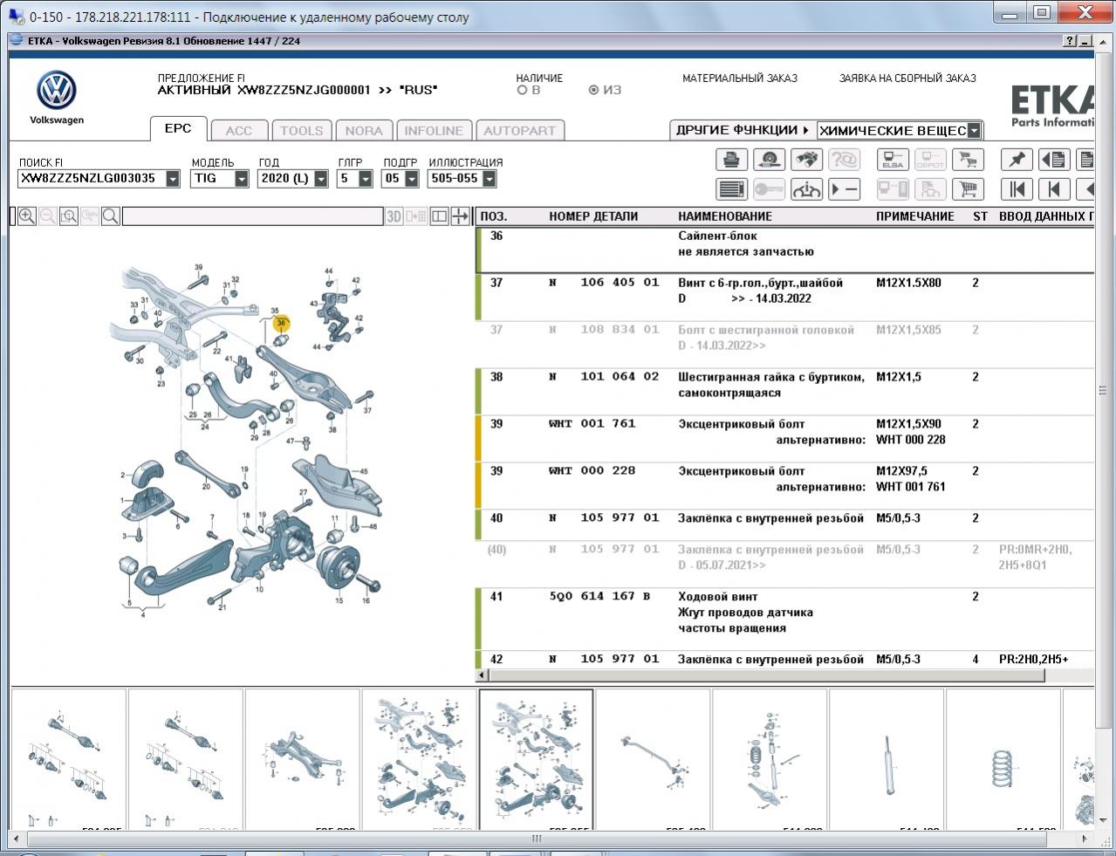
Task: Click the Volkswagen logo
Action: click(x=57, y=91)
